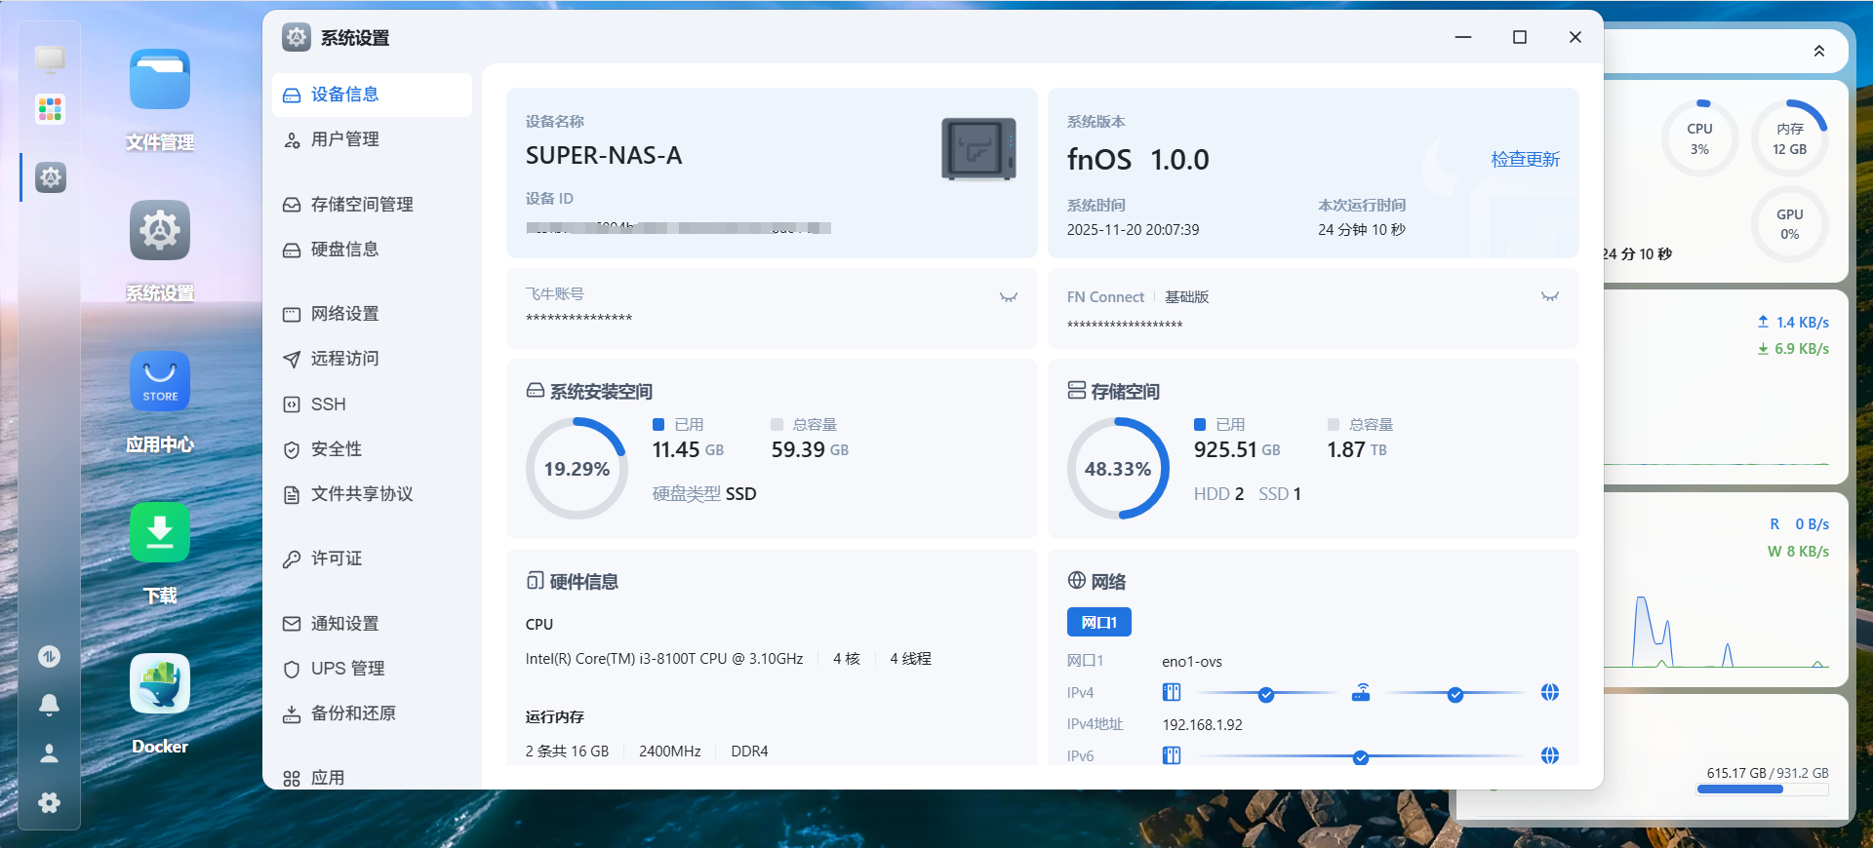Click the app grid launcher icon
This screenshot has height=848, width=1873.
pyautogui.click(x=50, y=108)
